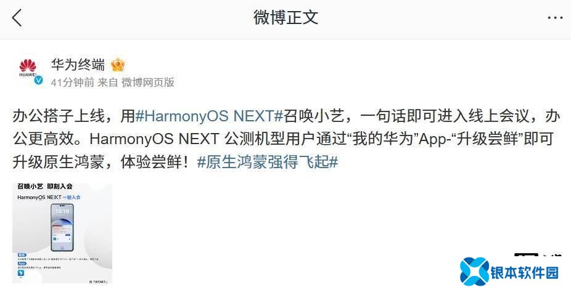
Task: Click the post text starting with 办公搭子上线
Action: click(x=285, y=139)
